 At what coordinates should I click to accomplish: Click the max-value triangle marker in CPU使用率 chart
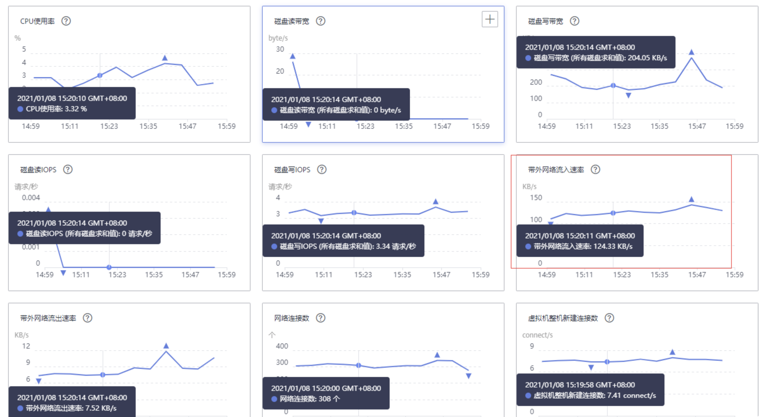165,58
